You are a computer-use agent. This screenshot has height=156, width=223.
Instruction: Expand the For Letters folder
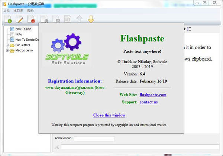(7, 45)
